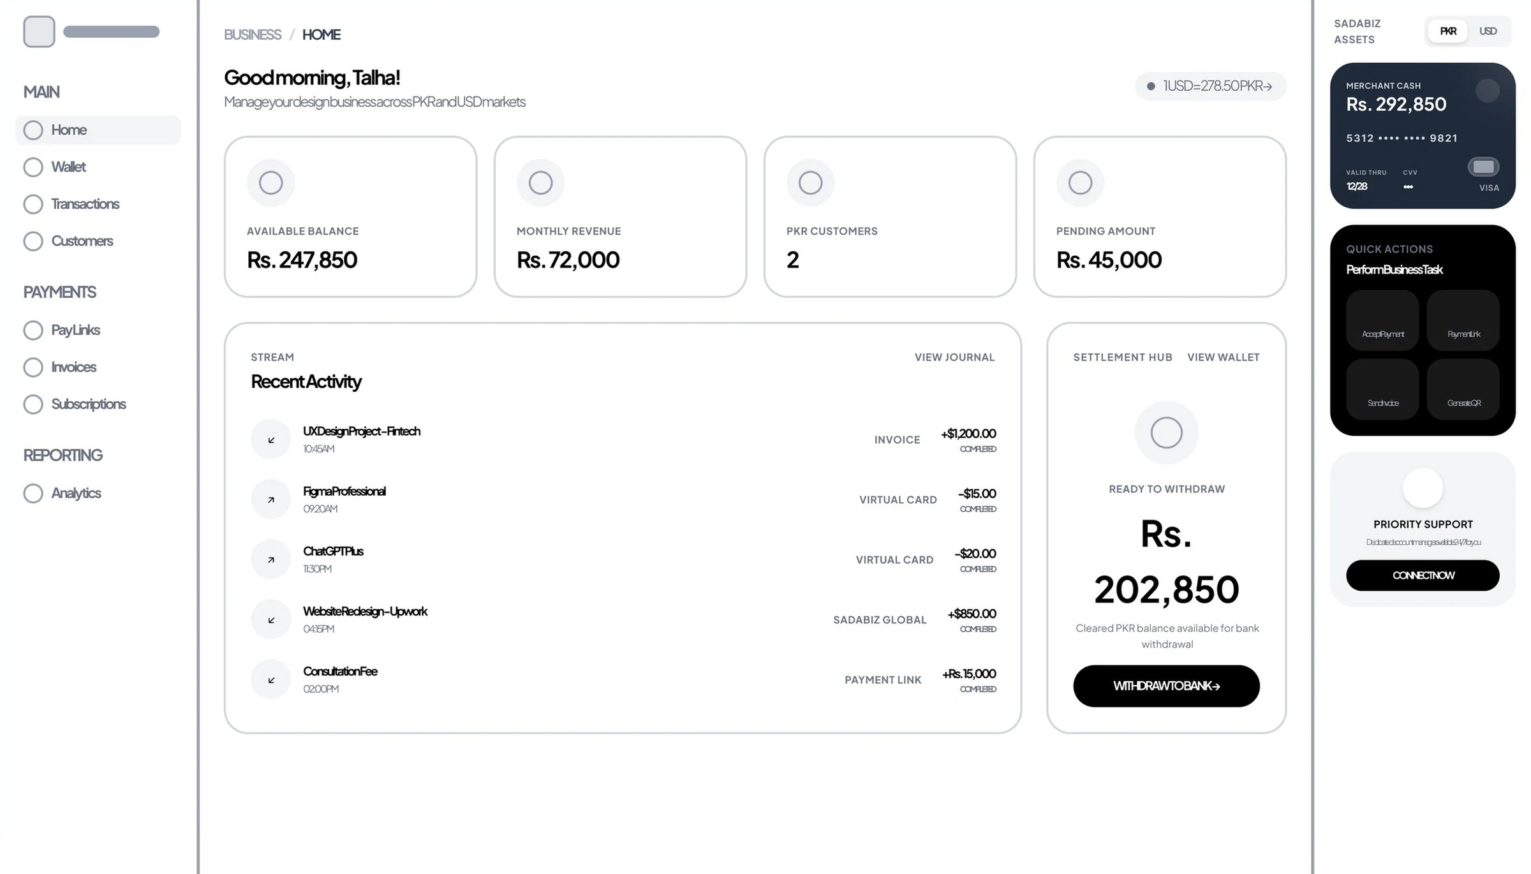Click the Settlement Hub withdraw icon
This screenshot has width=1531, height=874.
[1166, 433]
